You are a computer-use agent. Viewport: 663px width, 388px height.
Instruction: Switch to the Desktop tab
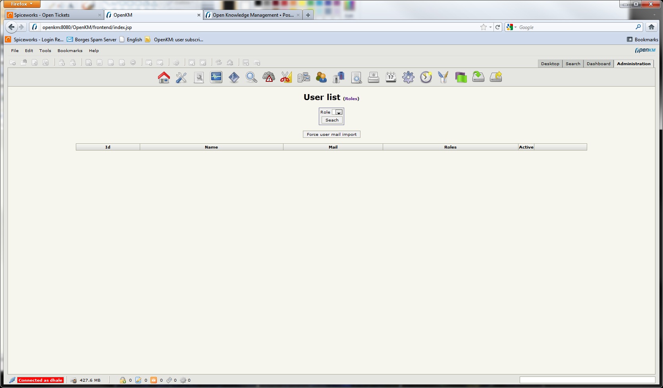[x=550, y=64]
